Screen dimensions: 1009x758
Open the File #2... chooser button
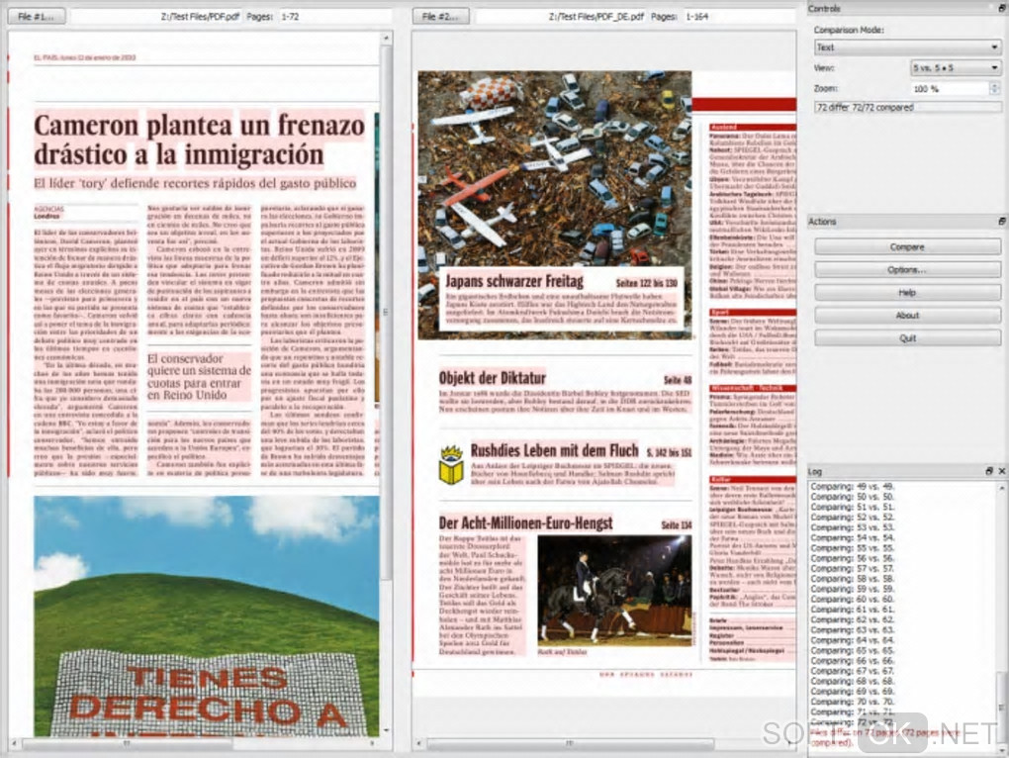[x=441, y=16]
